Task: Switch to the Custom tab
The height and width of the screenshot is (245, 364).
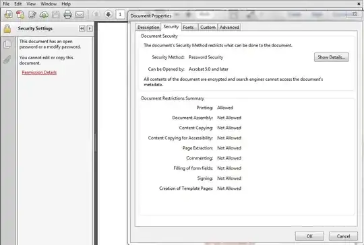Action: pos(208,28)
